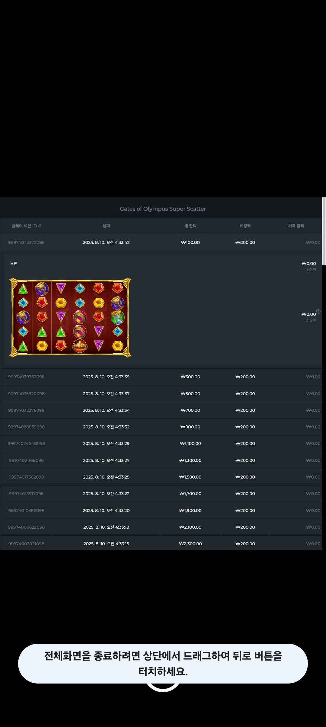Select the 획득 금액 column header
The height and width of the screenshot is (727, 326).
[296, 226]
